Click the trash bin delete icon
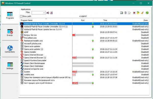 (x=125, y=13)
